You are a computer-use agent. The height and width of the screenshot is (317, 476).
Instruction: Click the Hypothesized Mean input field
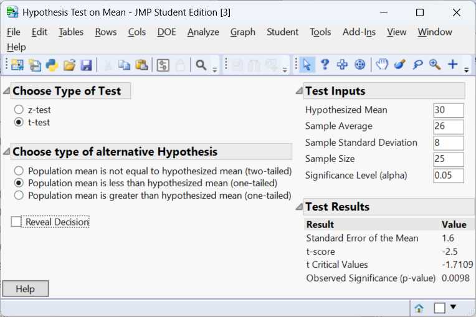tap(448, 110)
